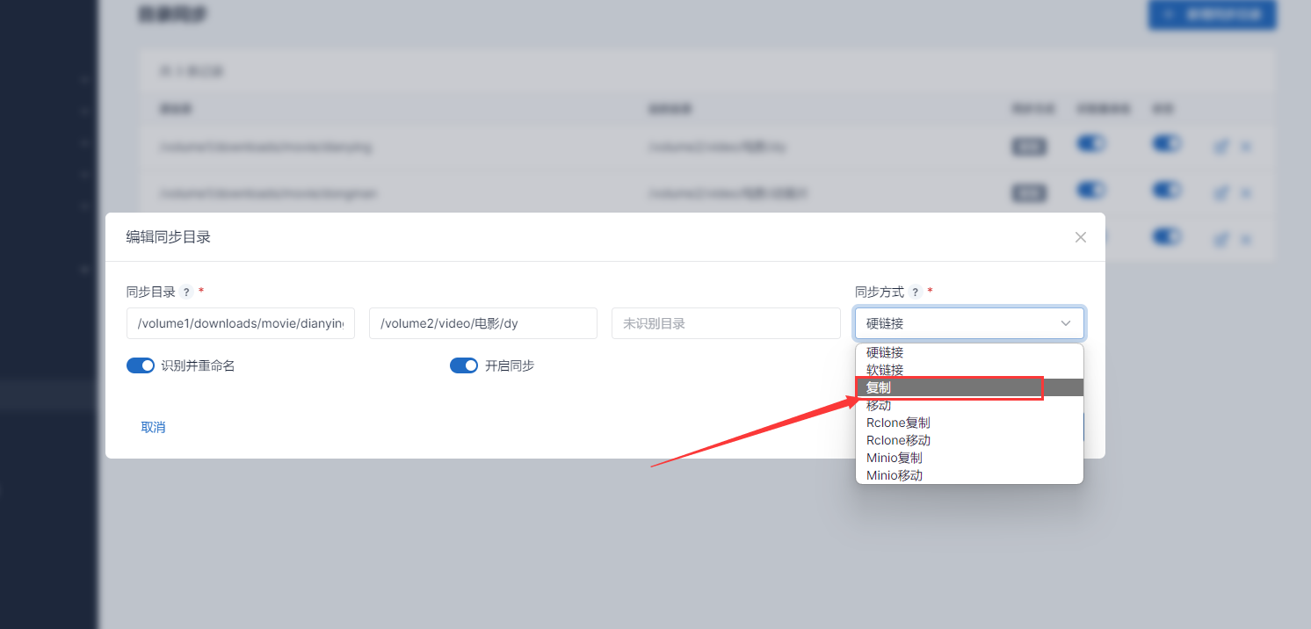Click edit icon on first sync record
Screen dimensions: 1311x629
pyautogui.click(x=1220, y=147)
